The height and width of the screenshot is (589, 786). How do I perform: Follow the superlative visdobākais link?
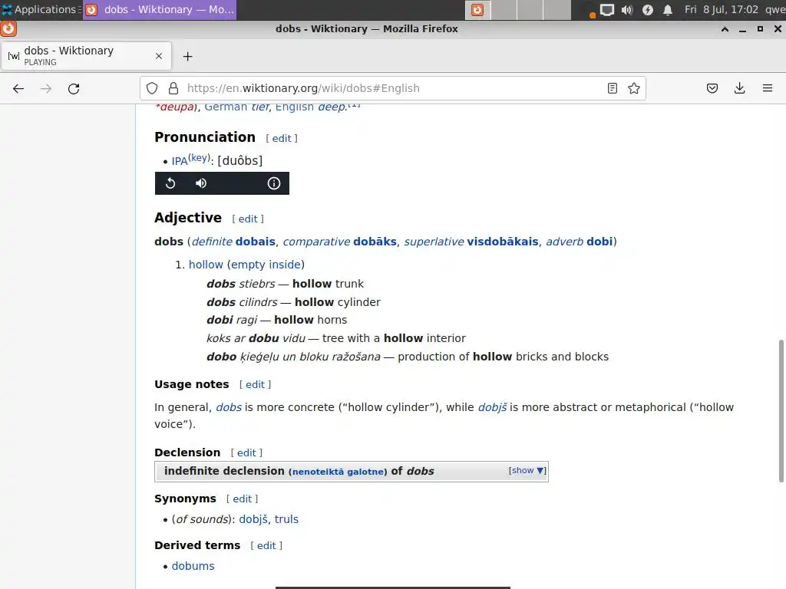502,242
